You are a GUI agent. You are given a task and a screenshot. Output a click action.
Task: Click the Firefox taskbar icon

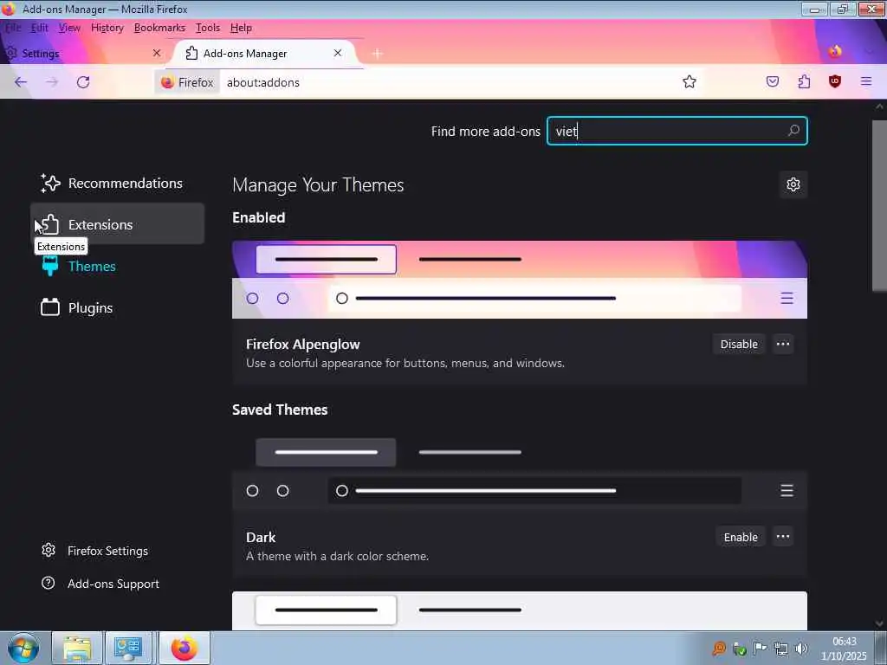click(x=184, y=648)
